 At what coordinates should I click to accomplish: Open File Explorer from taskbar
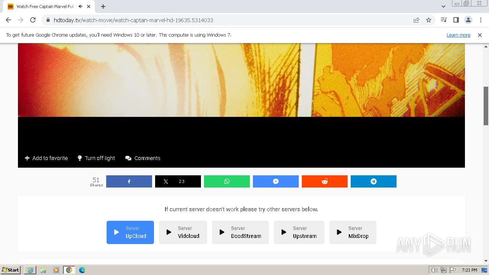pos(43,270)
